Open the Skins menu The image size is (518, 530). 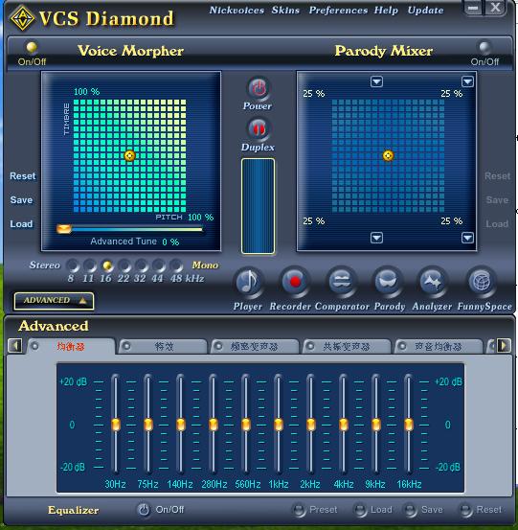(285, 11)
